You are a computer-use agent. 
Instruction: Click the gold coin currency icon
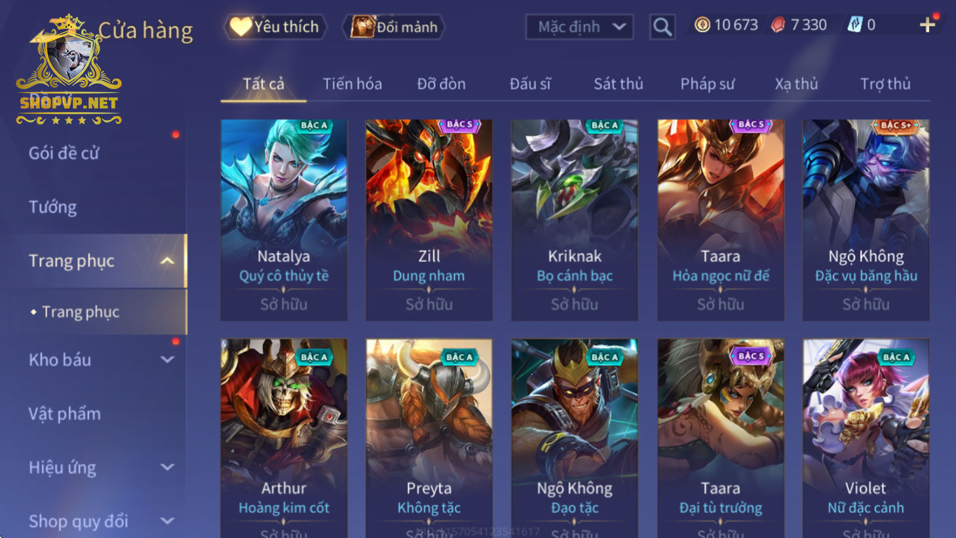702,25
